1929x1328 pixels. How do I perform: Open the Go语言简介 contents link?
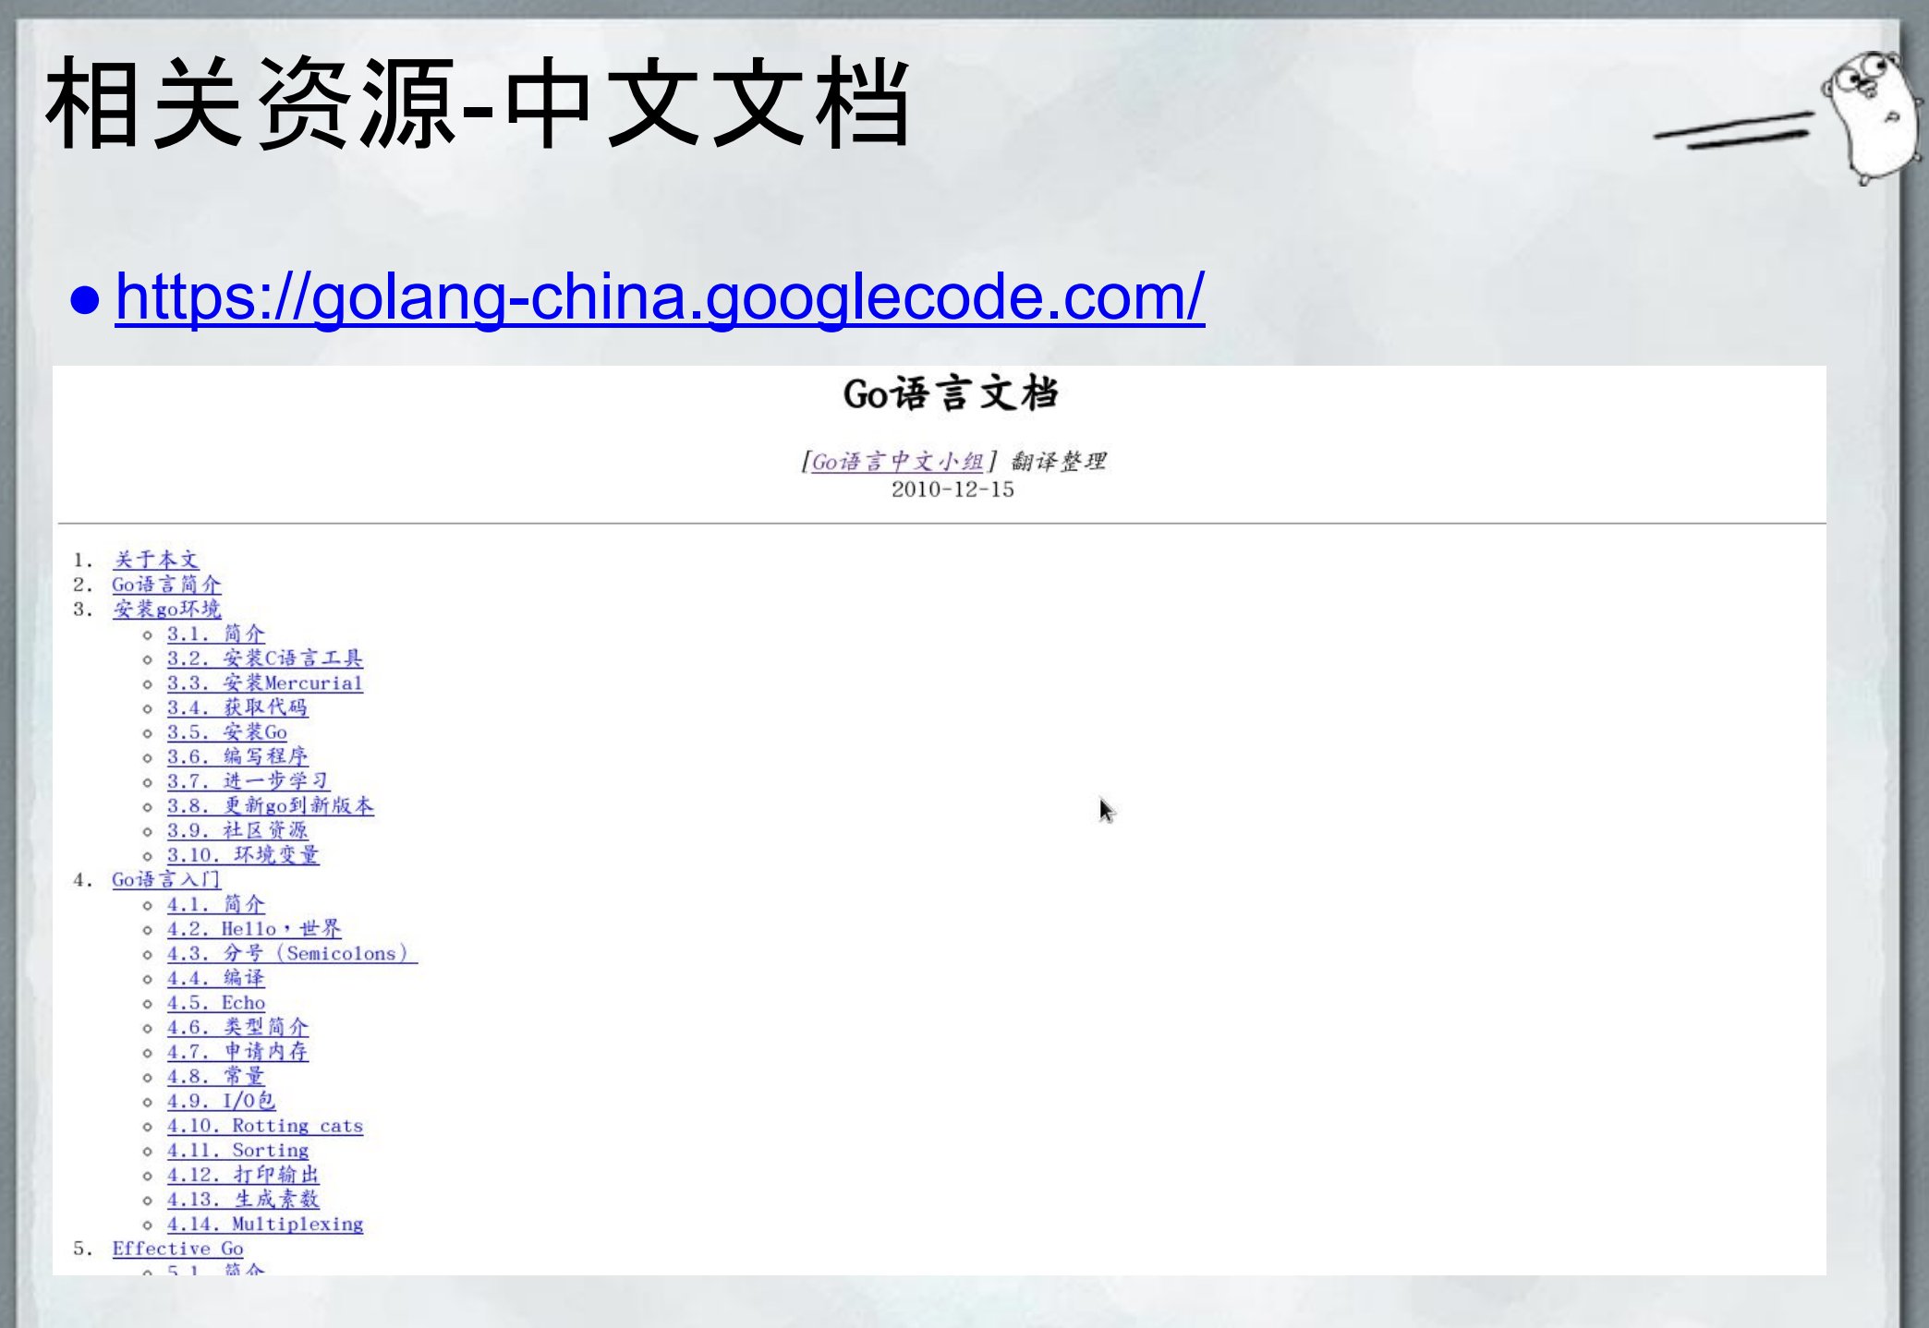tap(166, 585)
